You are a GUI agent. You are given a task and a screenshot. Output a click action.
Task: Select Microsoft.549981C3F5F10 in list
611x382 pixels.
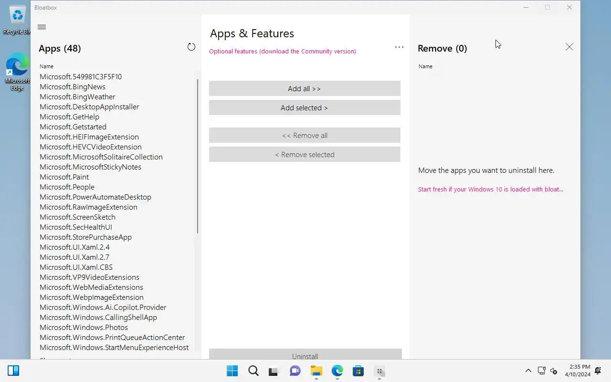(x=81, y=76)
